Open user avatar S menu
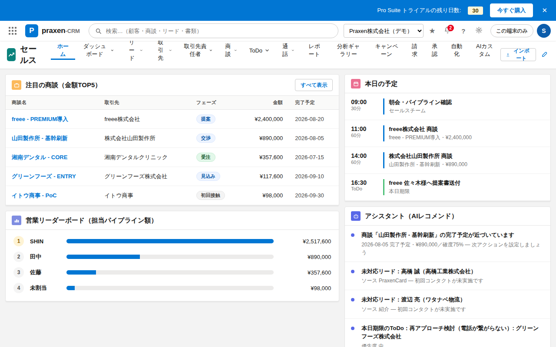This screenshot has width=556, height=347. (544, 31)
